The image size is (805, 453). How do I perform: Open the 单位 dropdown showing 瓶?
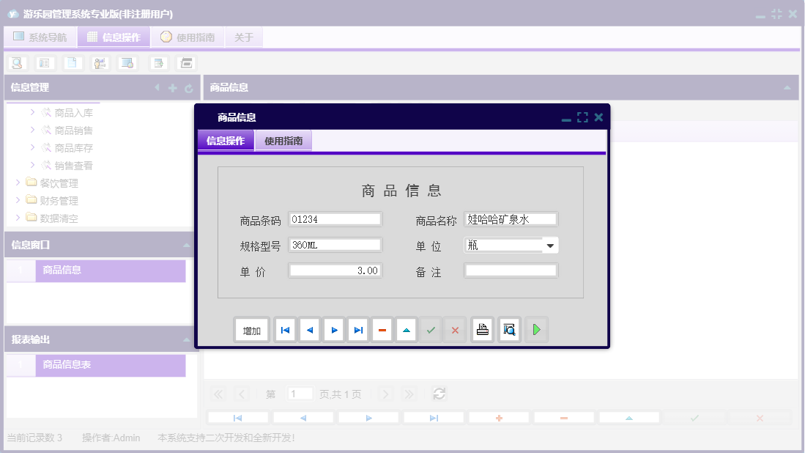pyautogui.click(x=549, y=245)
